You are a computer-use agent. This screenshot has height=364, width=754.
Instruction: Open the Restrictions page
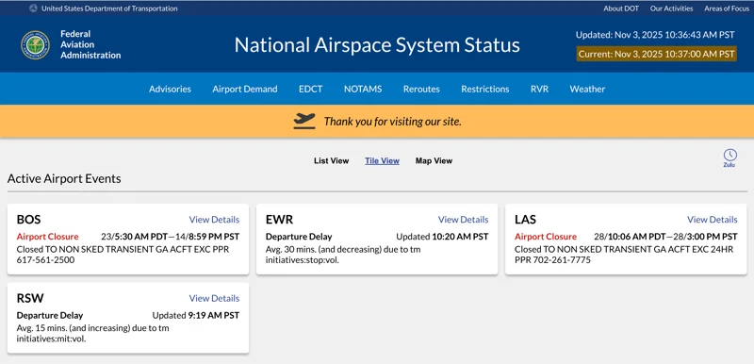click(485, 89)
